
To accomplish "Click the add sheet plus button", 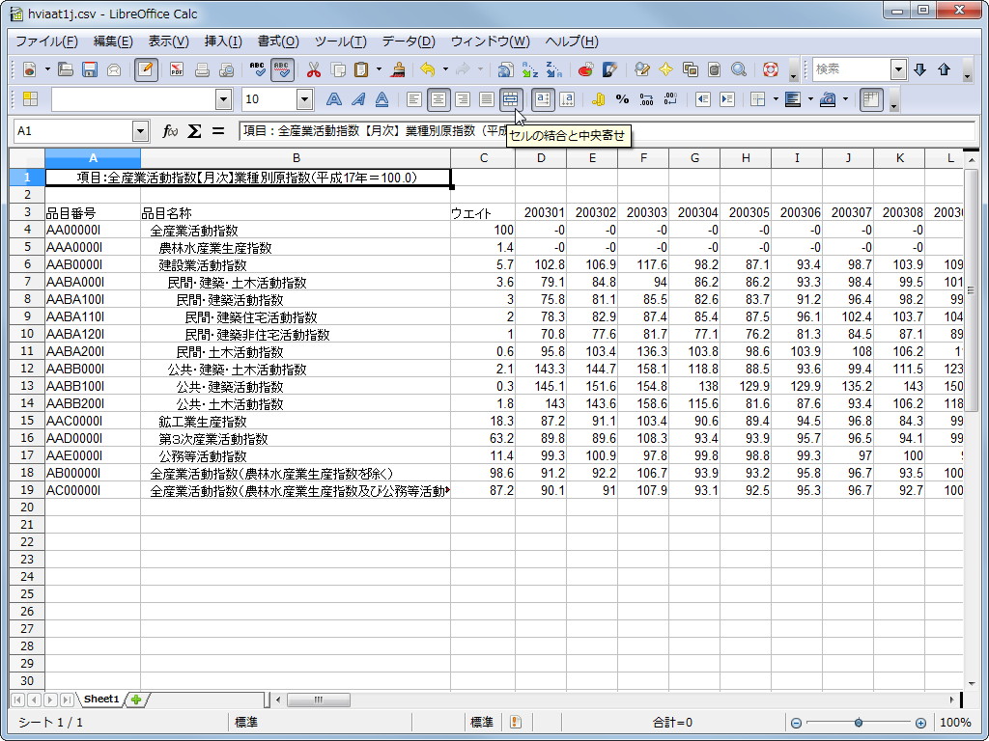I will (135, 699).
